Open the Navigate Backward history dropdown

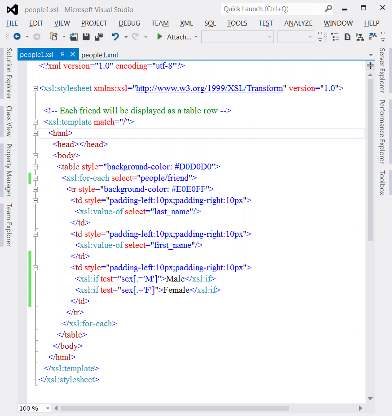[27, 37]
